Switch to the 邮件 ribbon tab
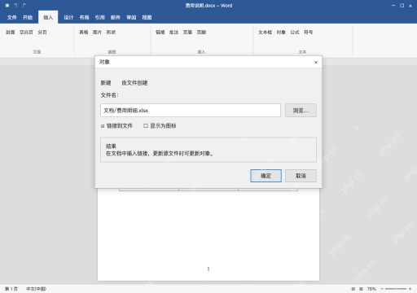 coord(116,17)
